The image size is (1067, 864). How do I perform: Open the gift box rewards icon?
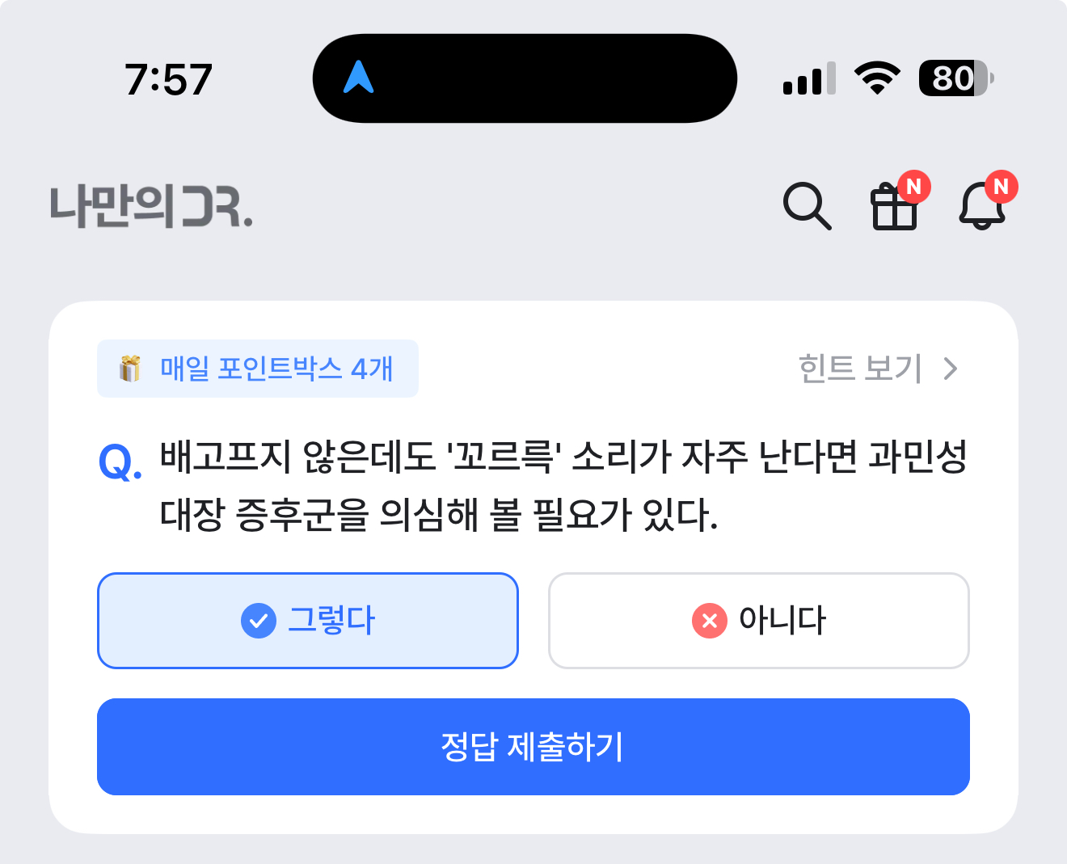[x=894, y=207]
